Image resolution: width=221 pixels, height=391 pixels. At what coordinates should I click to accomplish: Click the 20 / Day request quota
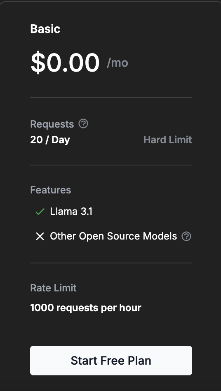point(50,140)
